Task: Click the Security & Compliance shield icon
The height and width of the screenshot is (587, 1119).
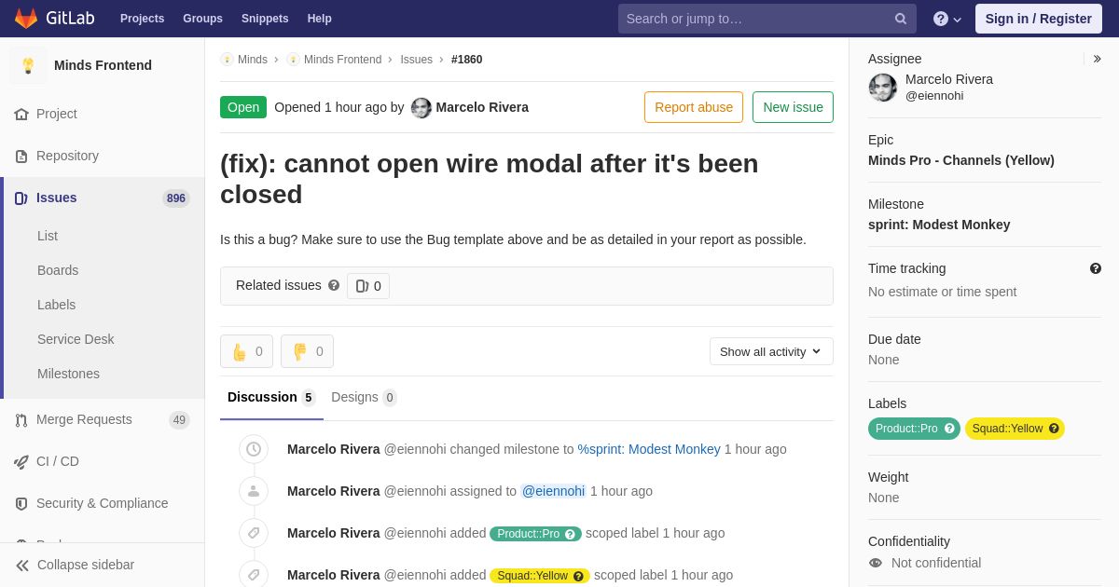Action: [21, 503]
